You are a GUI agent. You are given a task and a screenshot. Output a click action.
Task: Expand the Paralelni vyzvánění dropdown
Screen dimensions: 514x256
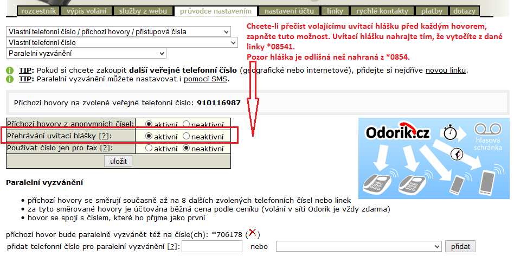click(86, 53)
